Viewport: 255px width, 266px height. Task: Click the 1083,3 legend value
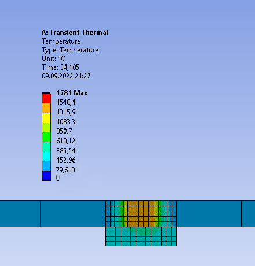tap(65, 122)
